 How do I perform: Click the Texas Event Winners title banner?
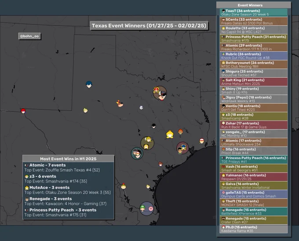tap(149, 26)
